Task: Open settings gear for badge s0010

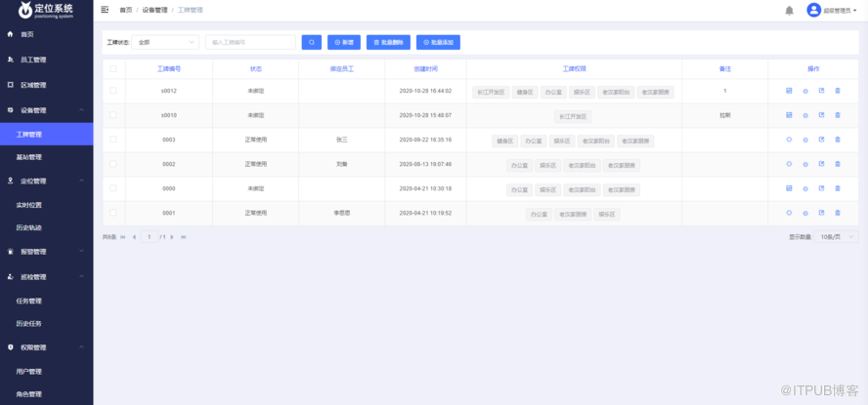Action: (805, 115)
